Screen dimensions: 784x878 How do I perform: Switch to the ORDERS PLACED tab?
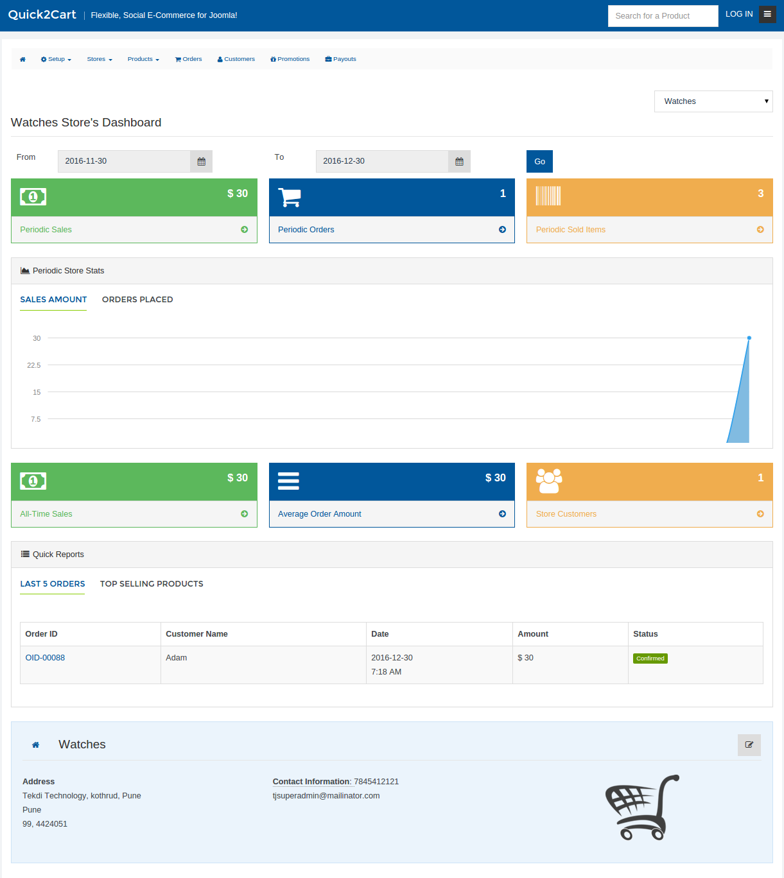pyautogui.click(x=137, y=300)
